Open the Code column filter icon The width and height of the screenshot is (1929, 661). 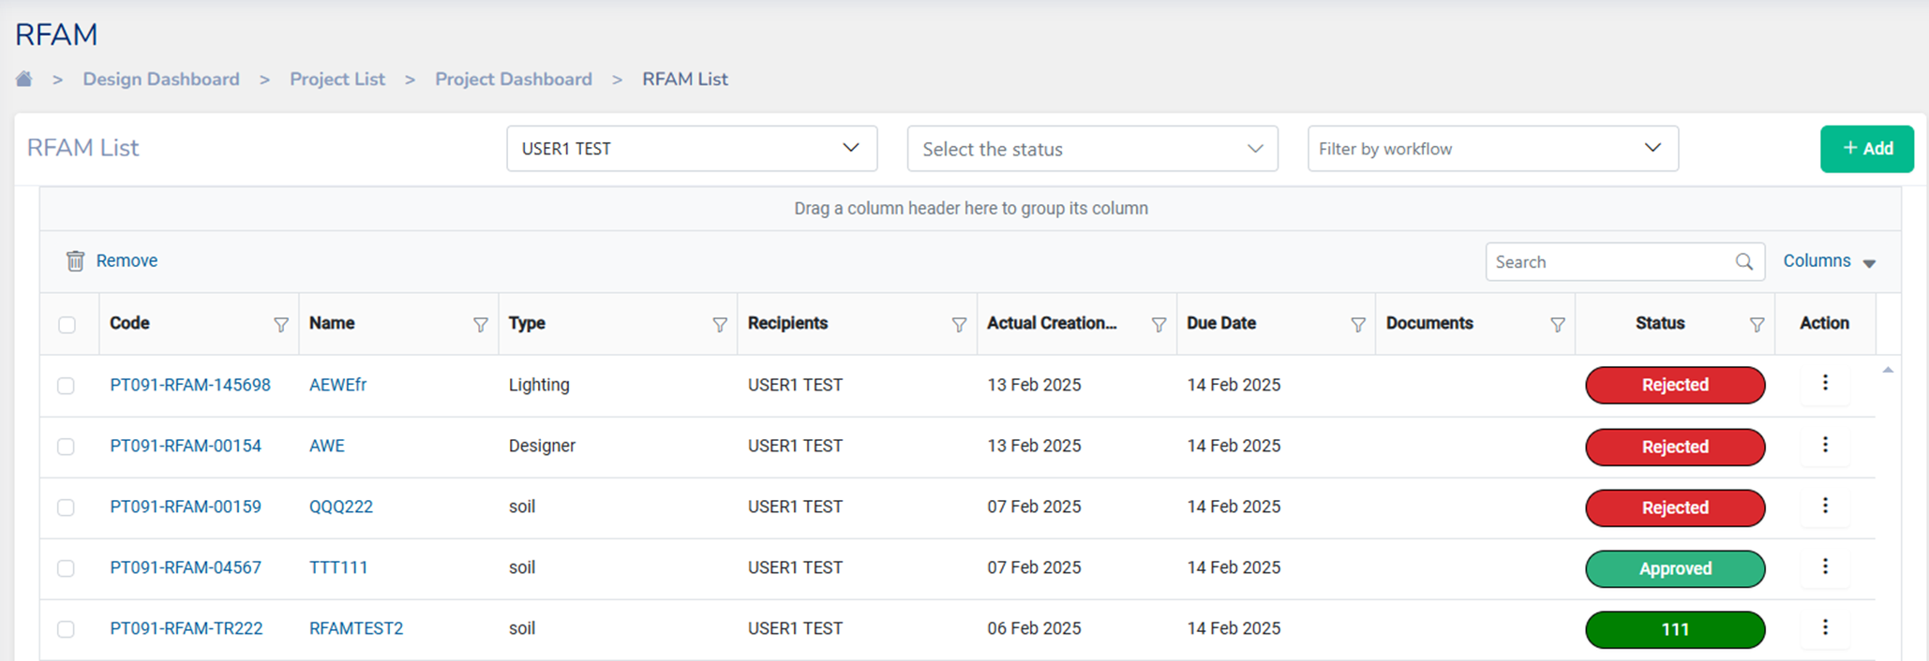point(280,324)
